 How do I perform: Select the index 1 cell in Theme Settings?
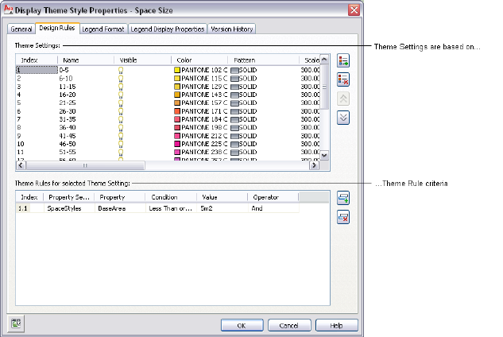point(37,70)
